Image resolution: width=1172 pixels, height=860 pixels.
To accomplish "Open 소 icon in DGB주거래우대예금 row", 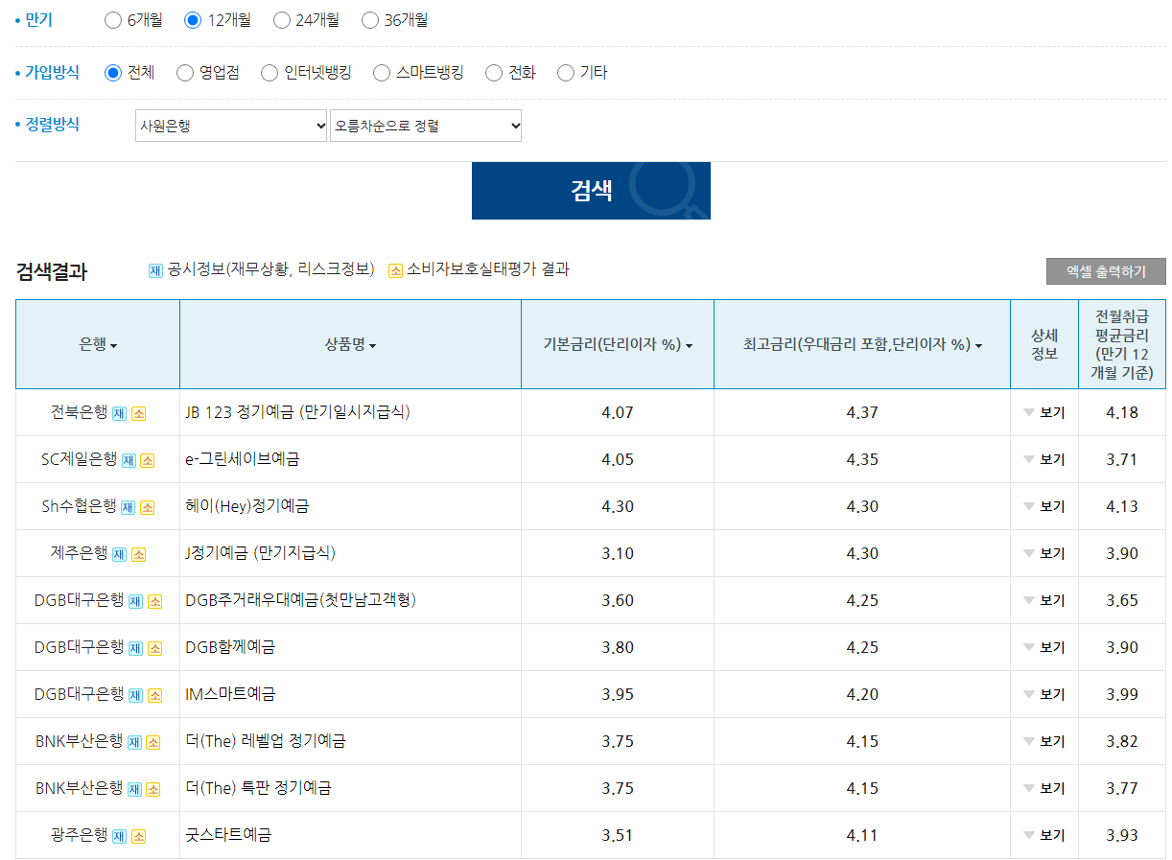I will coord(154,601).
